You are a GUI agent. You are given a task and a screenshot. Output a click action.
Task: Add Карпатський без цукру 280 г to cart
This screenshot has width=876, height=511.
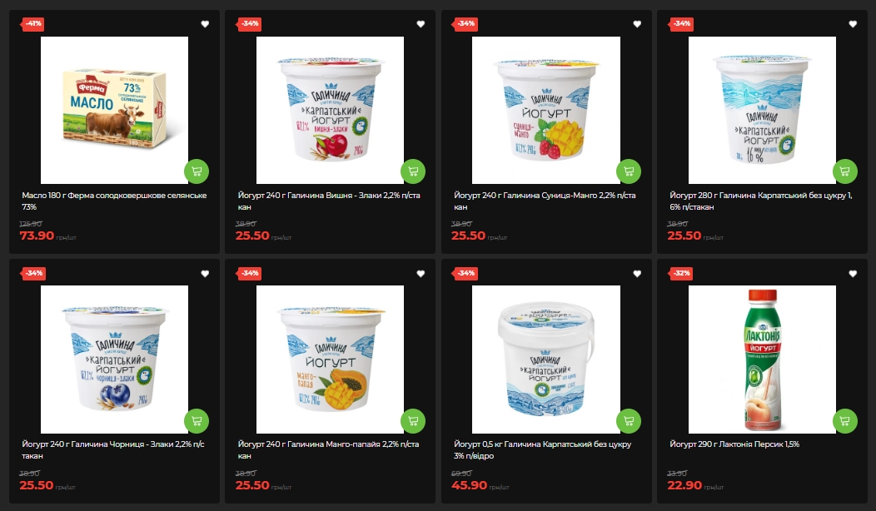844,171
